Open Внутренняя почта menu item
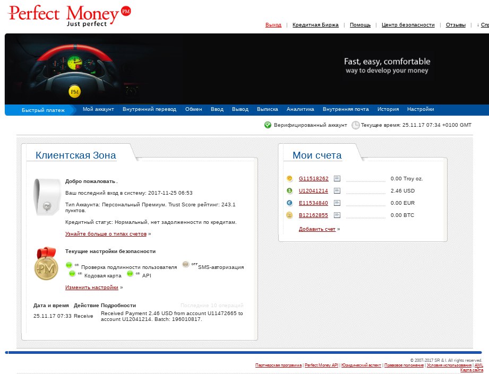 346,109
